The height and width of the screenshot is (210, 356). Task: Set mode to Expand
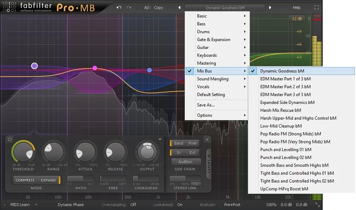pos(48,180)
